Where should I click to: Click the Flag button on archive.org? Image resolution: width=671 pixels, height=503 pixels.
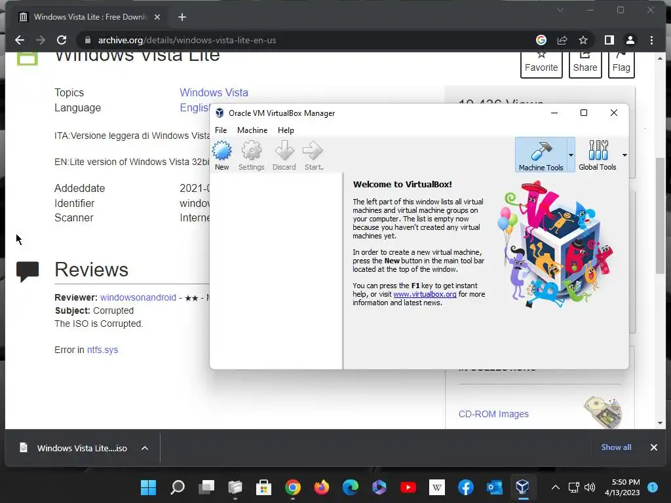(x=621, y=64)
